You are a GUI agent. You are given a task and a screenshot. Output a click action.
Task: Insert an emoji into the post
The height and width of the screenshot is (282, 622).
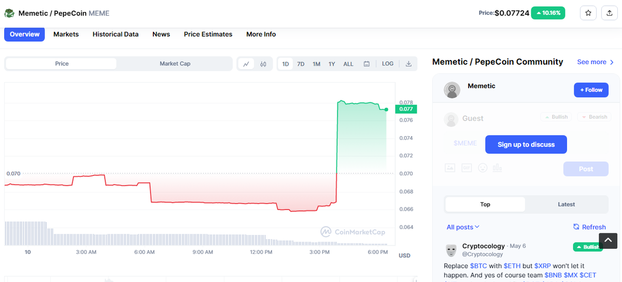483,168
